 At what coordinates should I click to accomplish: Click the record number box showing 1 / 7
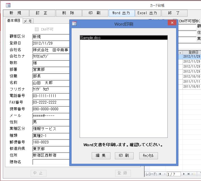point(174,174)
